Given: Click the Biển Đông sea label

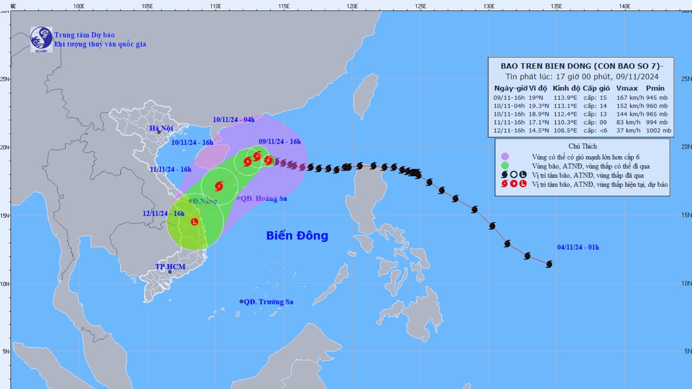Looking at the screenshot, I should point(297,236).
